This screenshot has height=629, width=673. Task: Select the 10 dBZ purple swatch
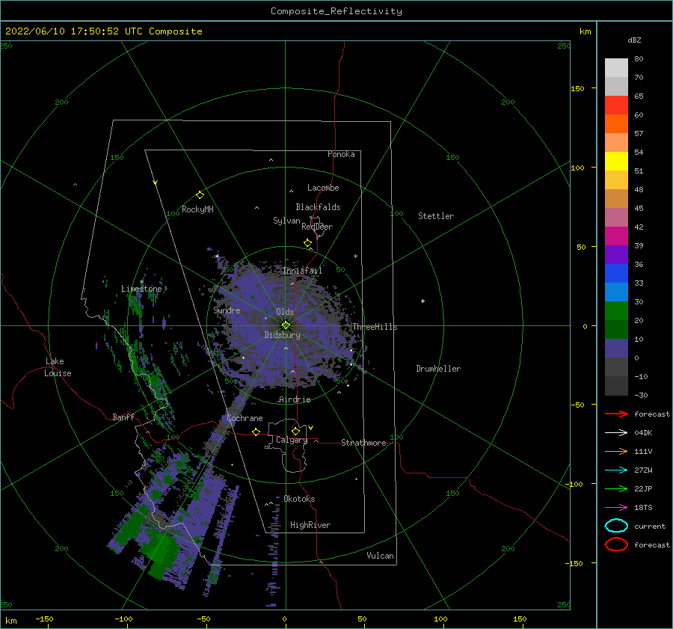[616, 349]
